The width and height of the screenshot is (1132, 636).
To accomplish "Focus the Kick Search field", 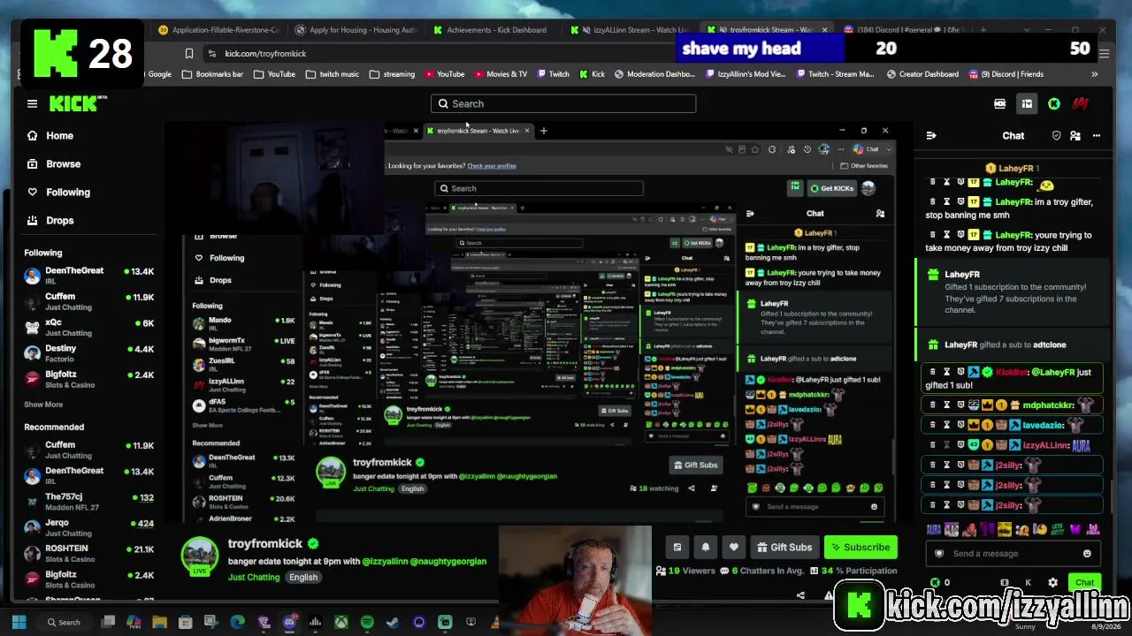I will tap(563, 103).
